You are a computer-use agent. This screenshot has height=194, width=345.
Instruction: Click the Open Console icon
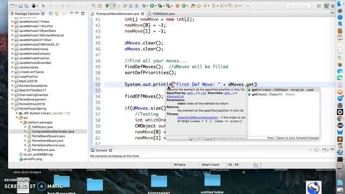tap(325, 150)
